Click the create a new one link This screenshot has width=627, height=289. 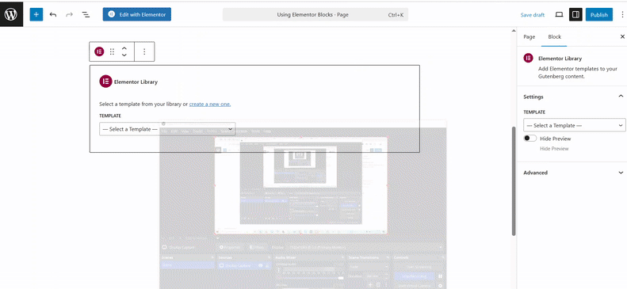point(210,104)
